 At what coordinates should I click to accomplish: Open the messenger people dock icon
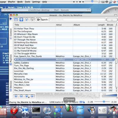(x=58, y=111)
